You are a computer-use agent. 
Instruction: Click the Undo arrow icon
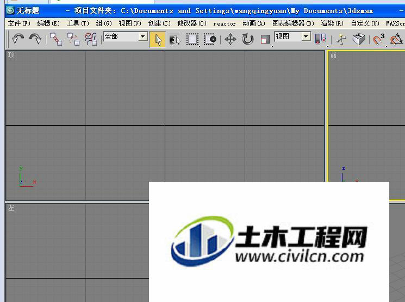click(18, 39)
